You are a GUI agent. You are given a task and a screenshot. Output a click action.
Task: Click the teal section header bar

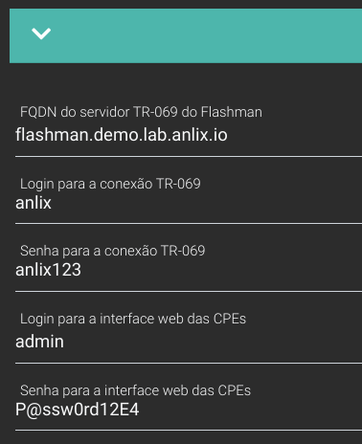186,35
